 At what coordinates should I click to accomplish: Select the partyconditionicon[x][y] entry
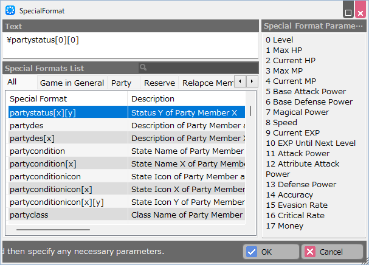(67, 202)
